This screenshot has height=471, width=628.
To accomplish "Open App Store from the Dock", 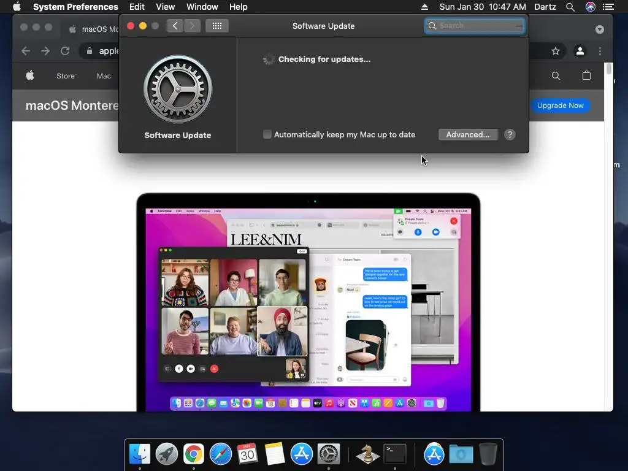I will coord(302,454).
